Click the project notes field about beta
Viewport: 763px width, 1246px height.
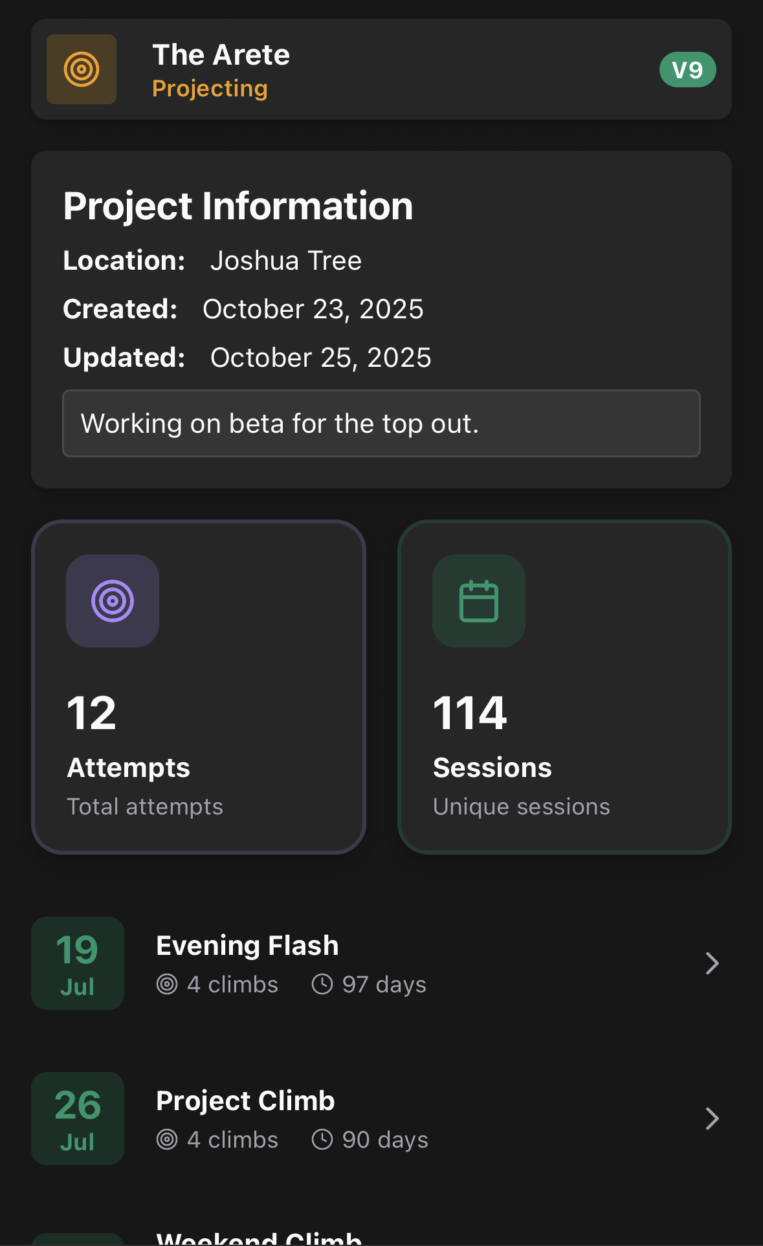[x=381, y=423]
